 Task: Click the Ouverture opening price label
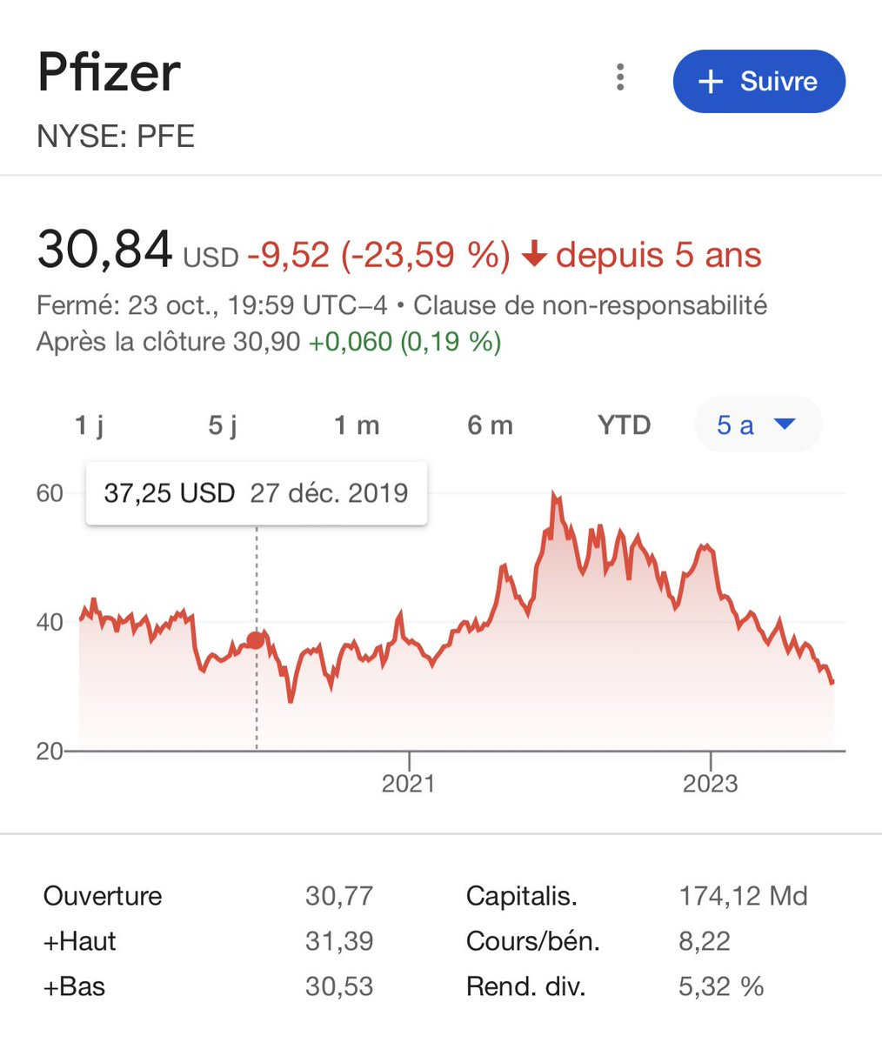pos(103,896)
